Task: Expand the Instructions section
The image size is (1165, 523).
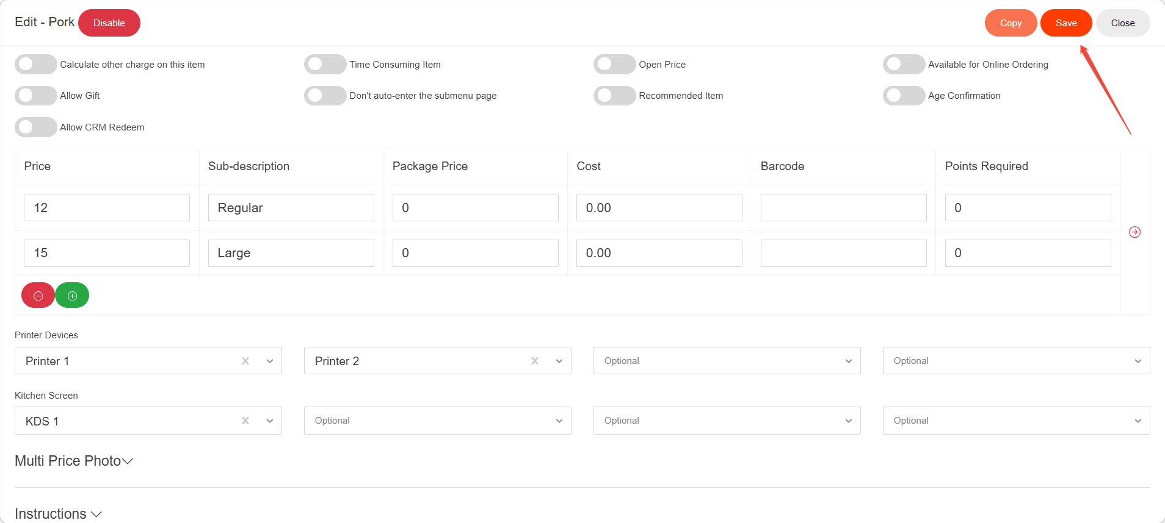Action: click(x=58, y=514)
